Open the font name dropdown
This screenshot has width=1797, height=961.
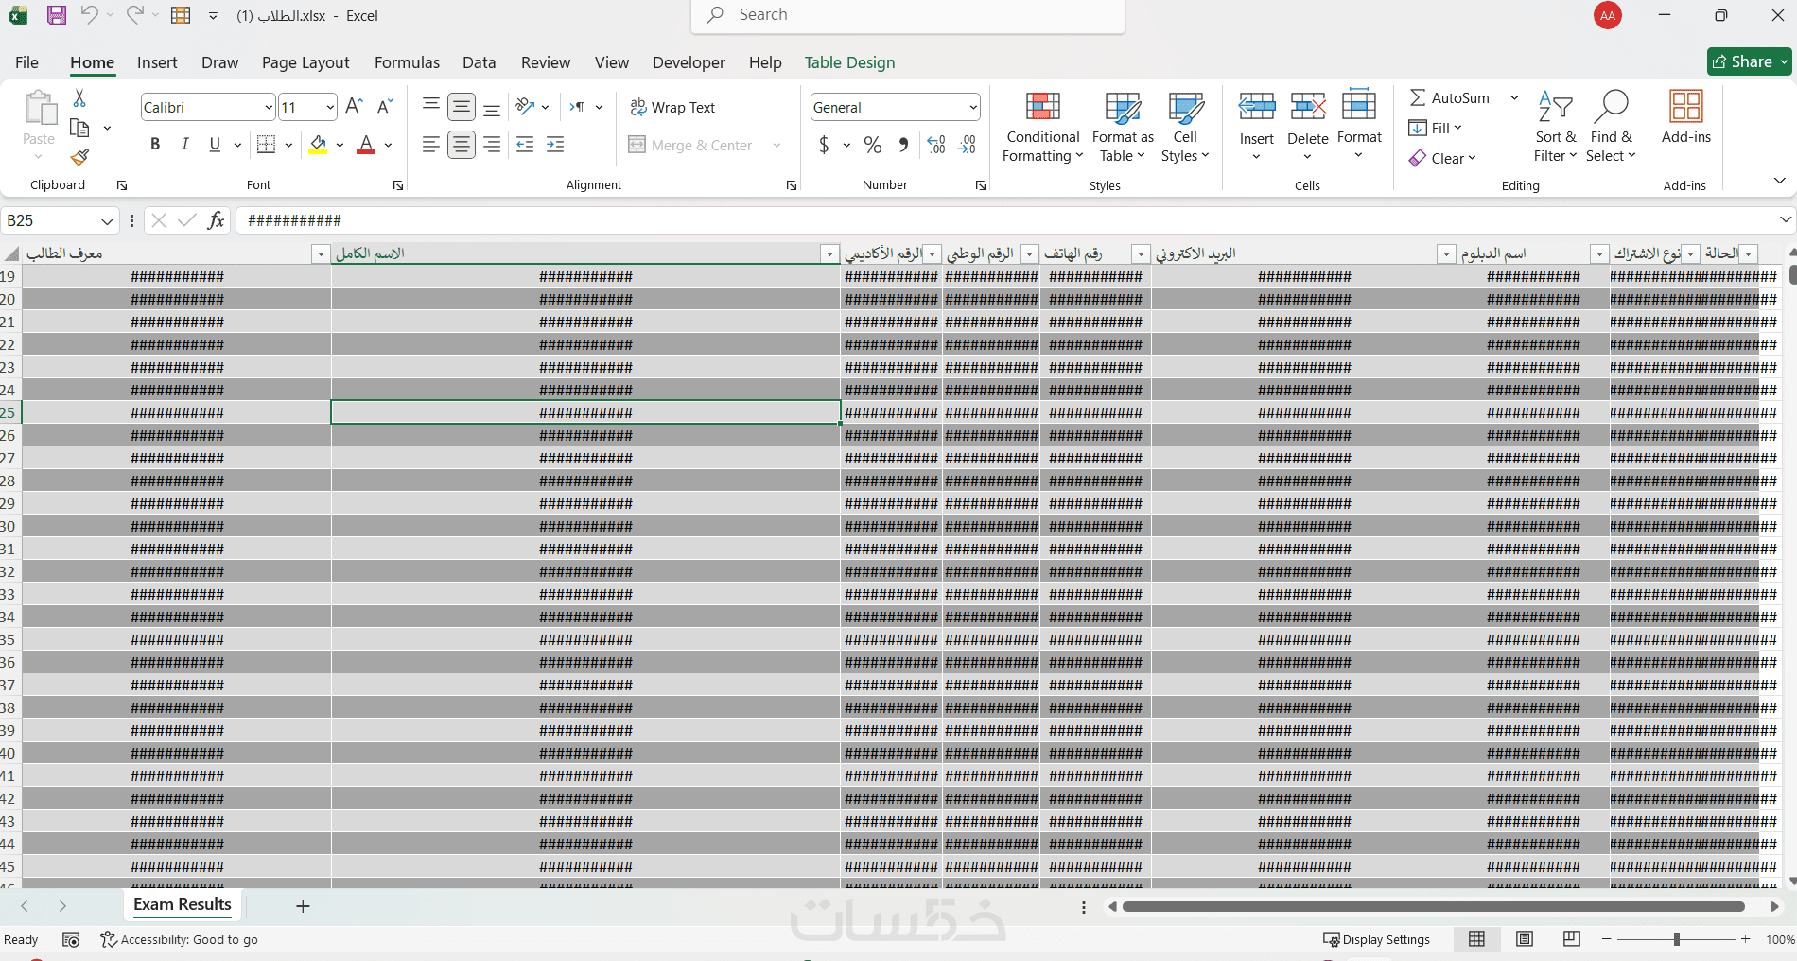click(269, 108)
